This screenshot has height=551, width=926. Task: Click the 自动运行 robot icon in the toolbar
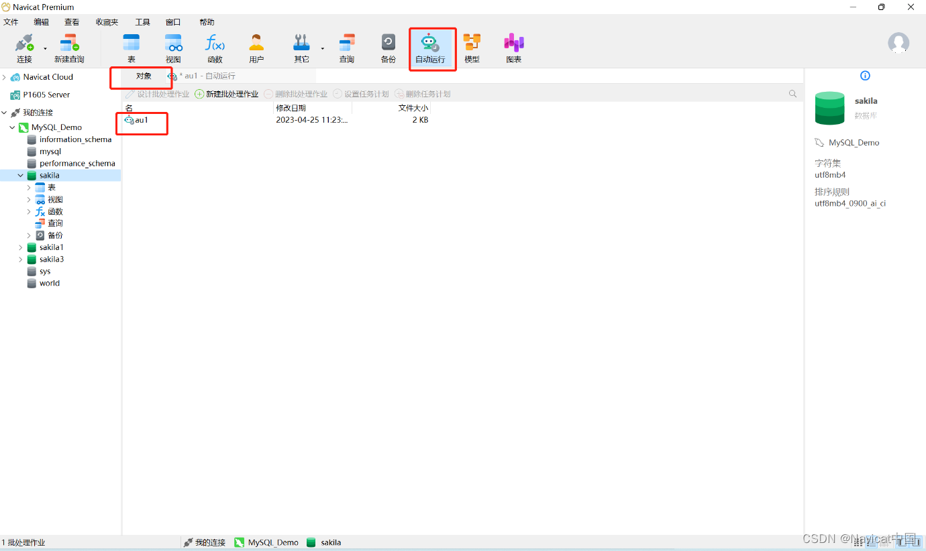pos(430,49)
